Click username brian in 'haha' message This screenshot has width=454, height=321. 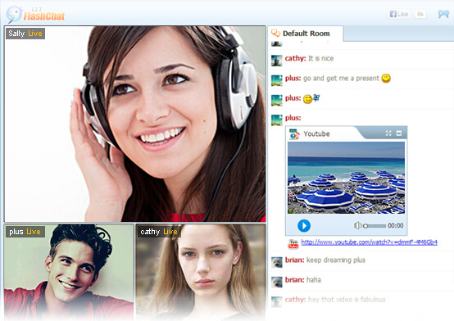coord(294,279)
